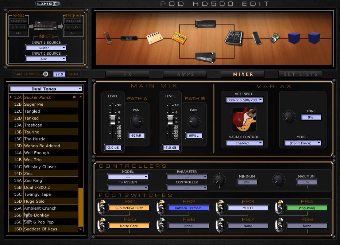Select the cream multi-knob pedal block

pyautogui.click(x=155, y=38)
